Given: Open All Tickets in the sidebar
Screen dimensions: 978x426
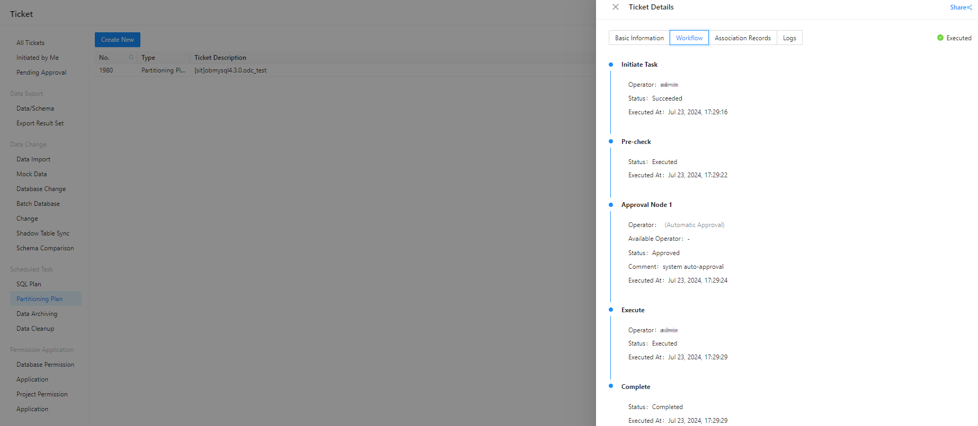Looking at the screenshot, I should pyautogui.click(x=30, y=43).
